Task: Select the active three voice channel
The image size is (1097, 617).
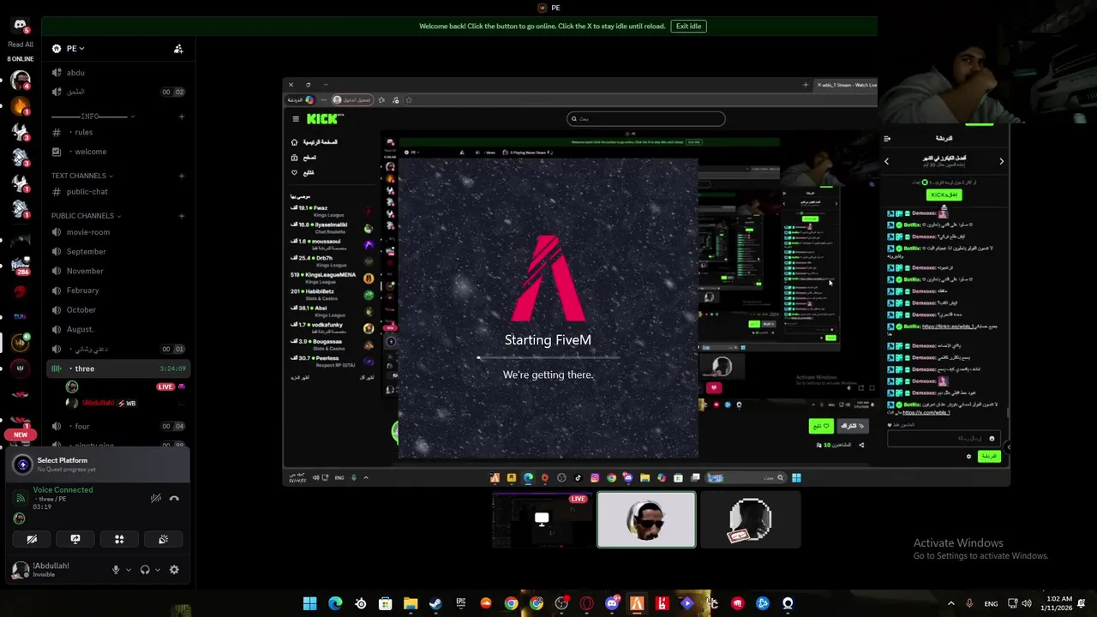Action: click(x=118, y=368)
